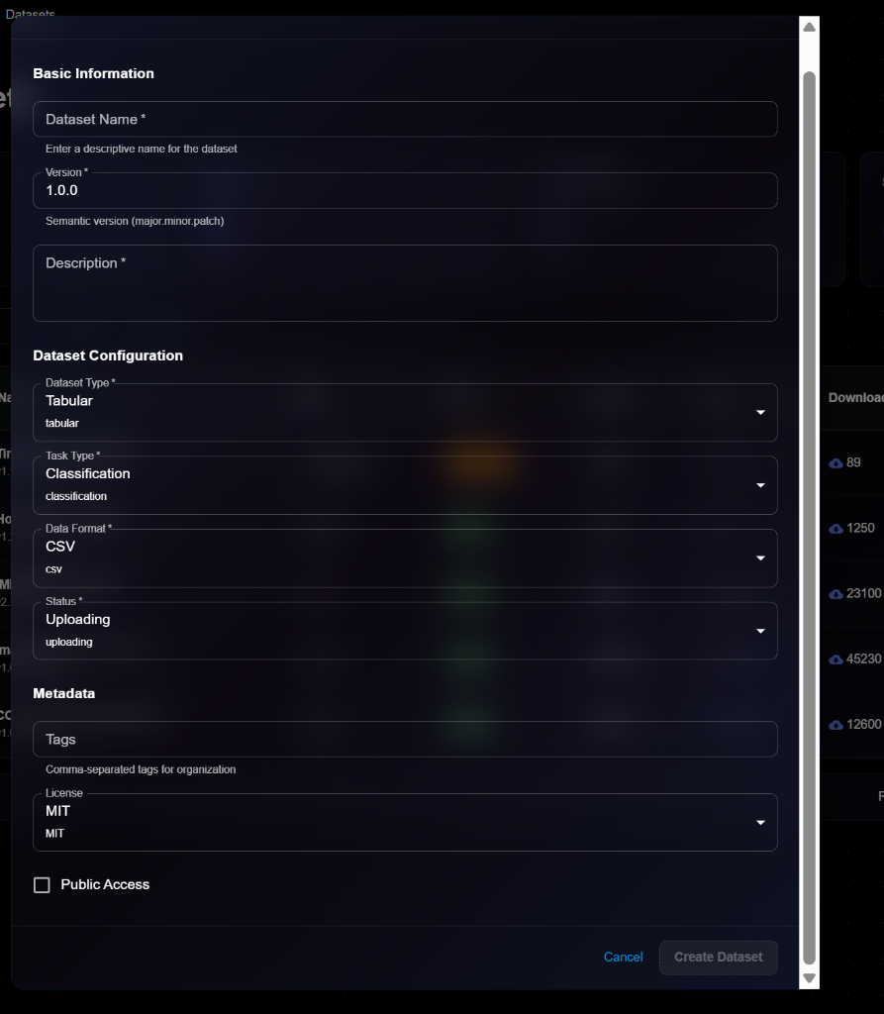Click the download cloud icon beside 1250
The image size is (884, 1014).
(x=836, y=528)
